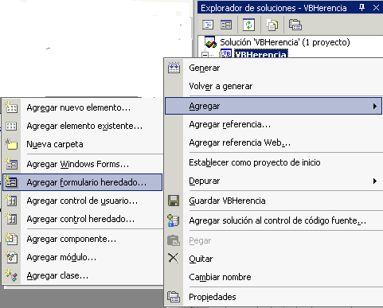
Task: Click the icon beside Propiedades menu entry
Action: pyautogui.click(x=174, y=297)
